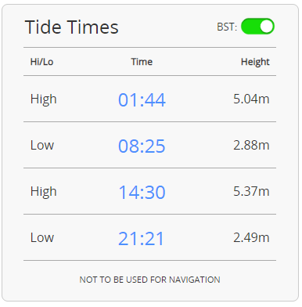Click the Time column header
302x307 pixels.
[142, 62]
